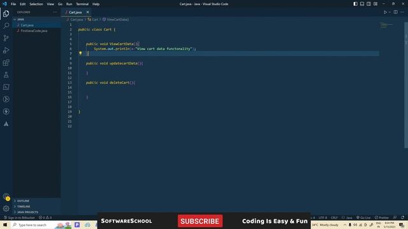408x229 pixels.
Task: Open FirstJavaCode.java in Explorer
Action: 36,31
